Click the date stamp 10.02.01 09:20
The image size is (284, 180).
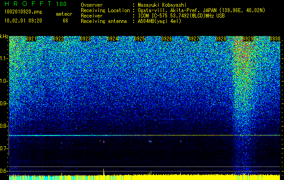pyautogui.click(x=23, y=21)
